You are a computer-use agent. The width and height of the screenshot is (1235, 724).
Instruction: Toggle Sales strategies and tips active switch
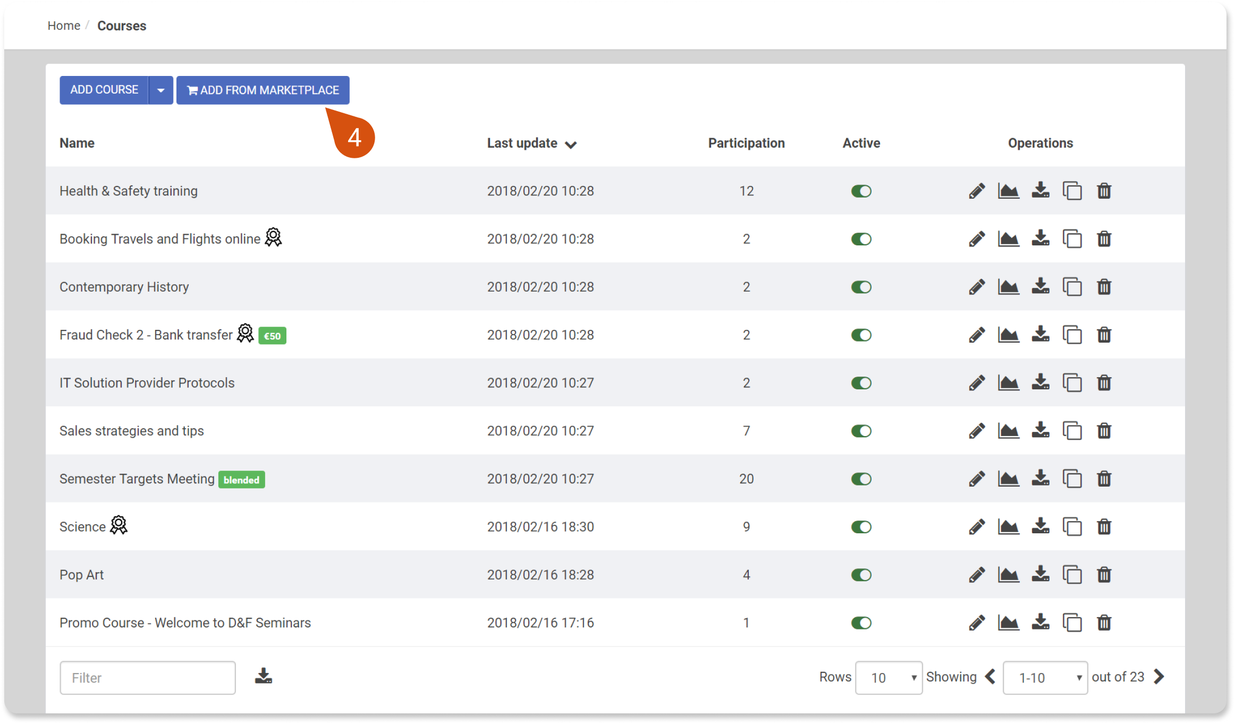[x=861, y=431]
